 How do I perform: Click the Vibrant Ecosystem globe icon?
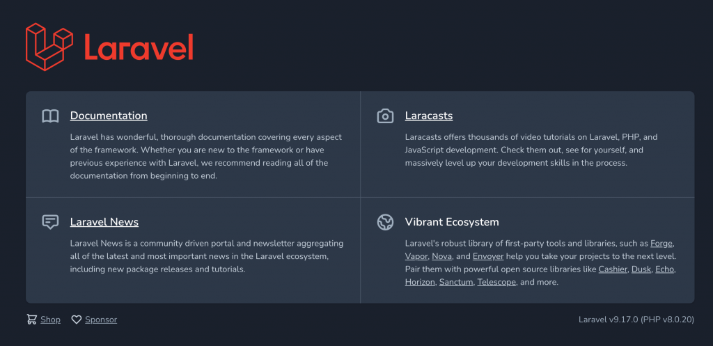coord(385,222)
